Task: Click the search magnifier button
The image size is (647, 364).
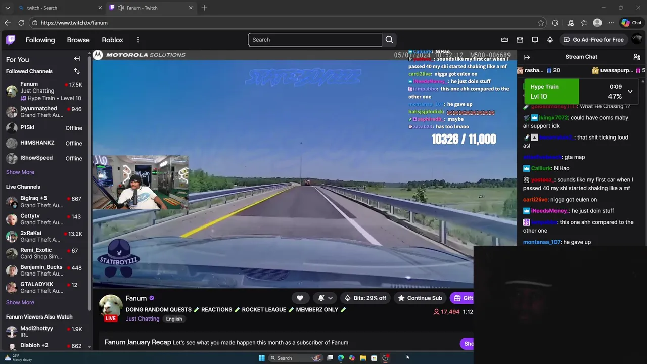Action: tap(389, 40)
